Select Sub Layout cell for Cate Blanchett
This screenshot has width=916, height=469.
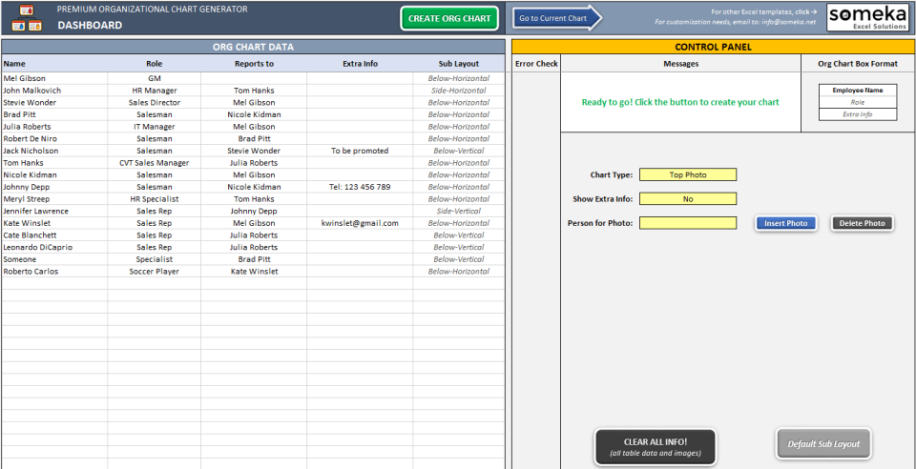pyautogui.click(x=459, y=235)
